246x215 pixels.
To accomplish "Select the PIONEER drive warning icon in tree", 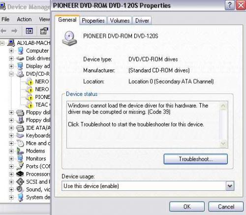I will [30, 97].
